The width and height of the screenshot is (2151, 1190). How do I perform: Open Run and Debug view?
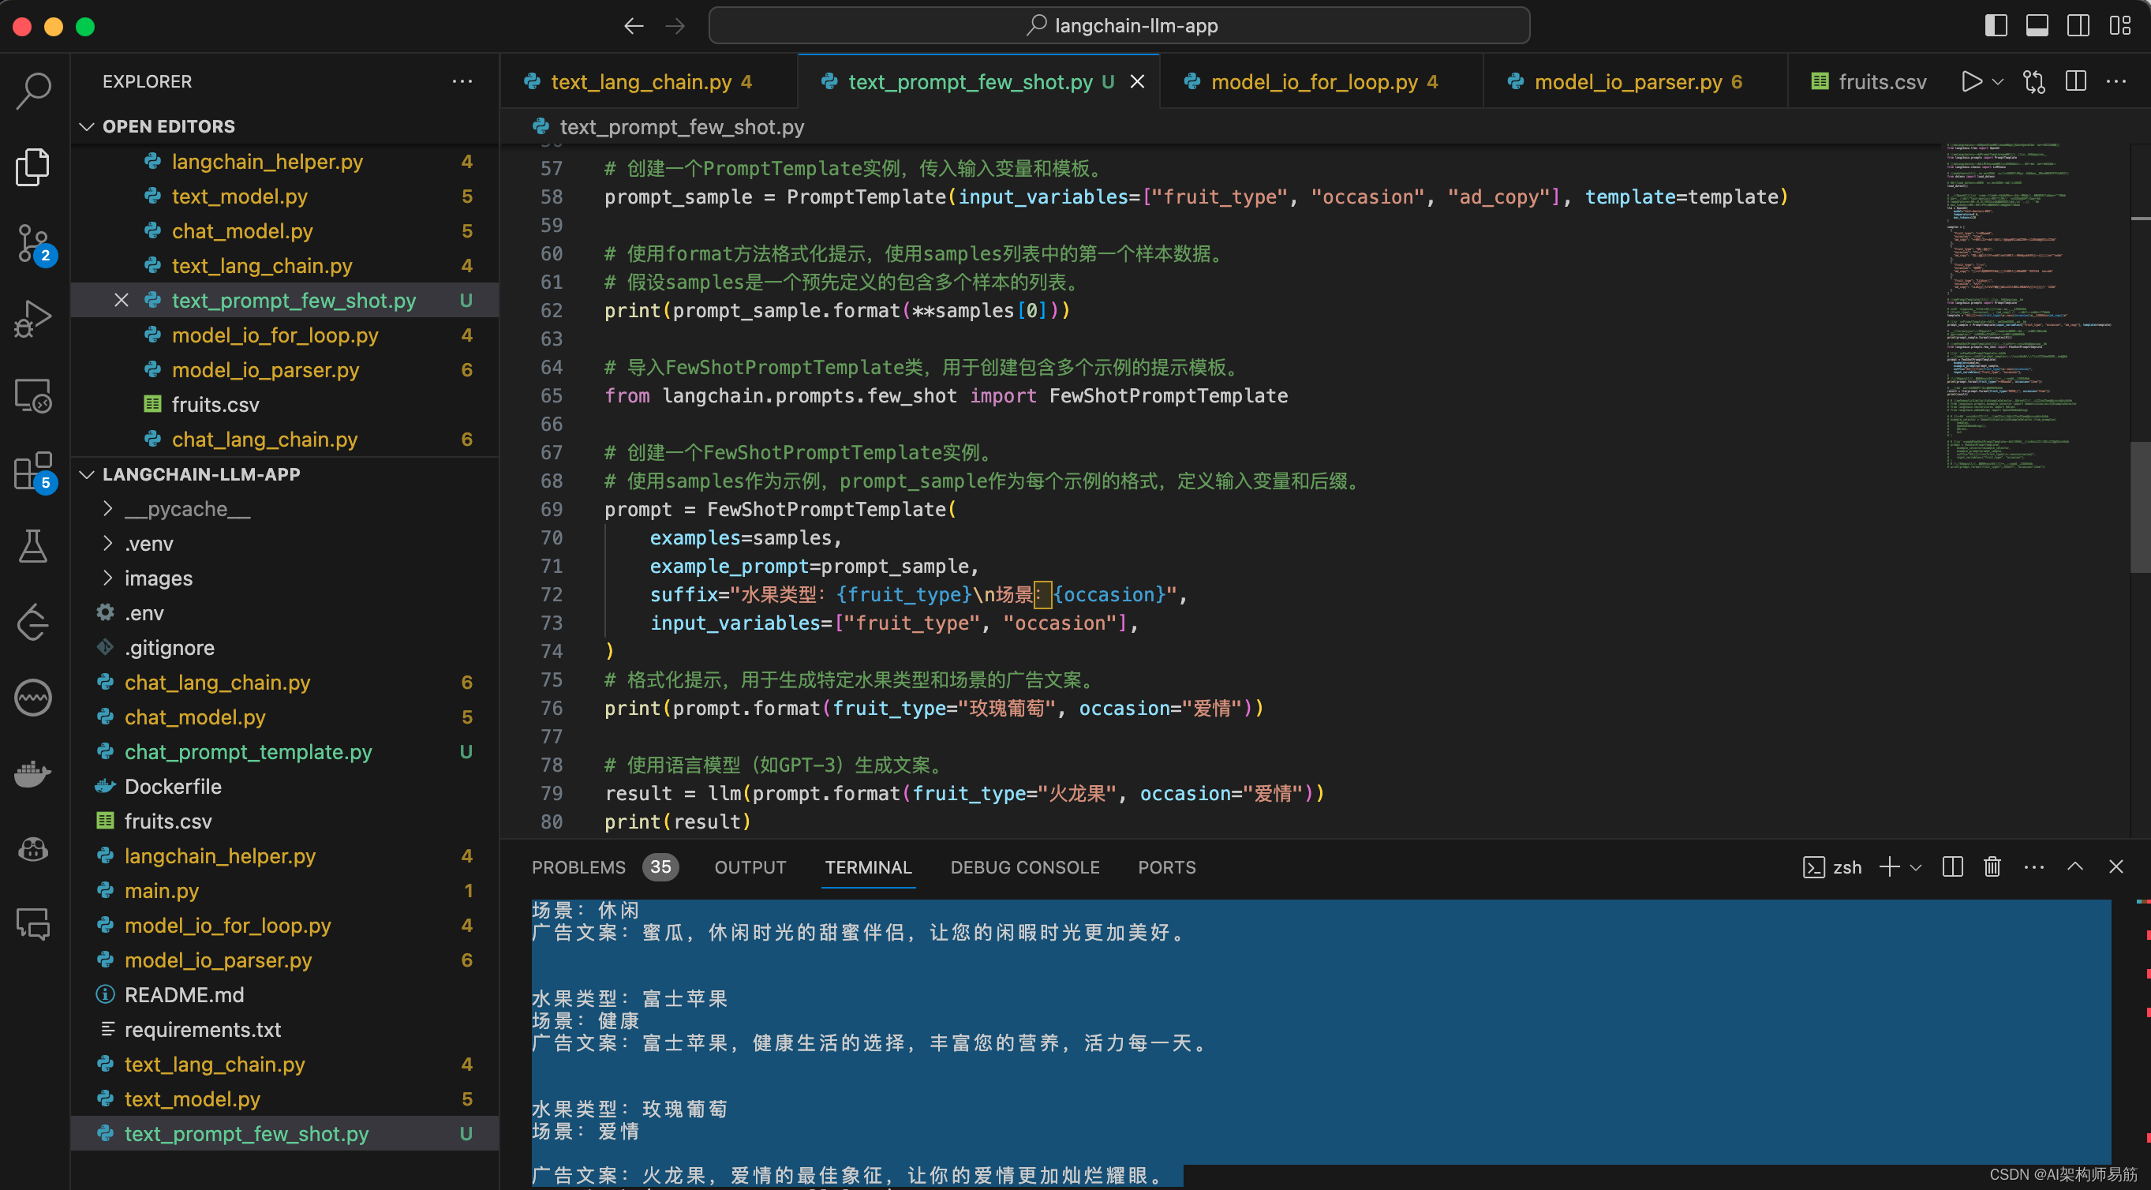(33, 319)
